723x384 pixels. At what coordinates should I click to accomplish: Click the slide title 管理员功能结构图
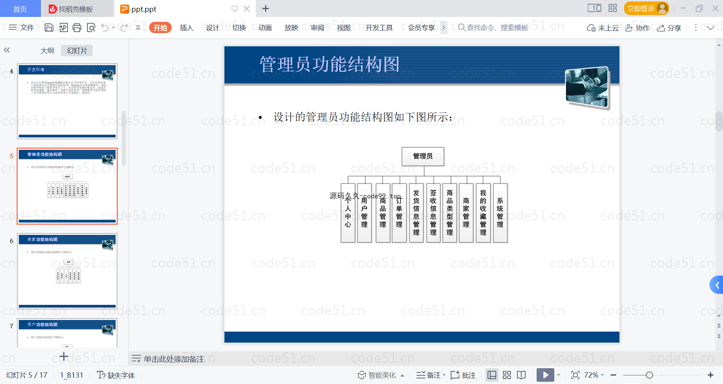click(329, 64)
